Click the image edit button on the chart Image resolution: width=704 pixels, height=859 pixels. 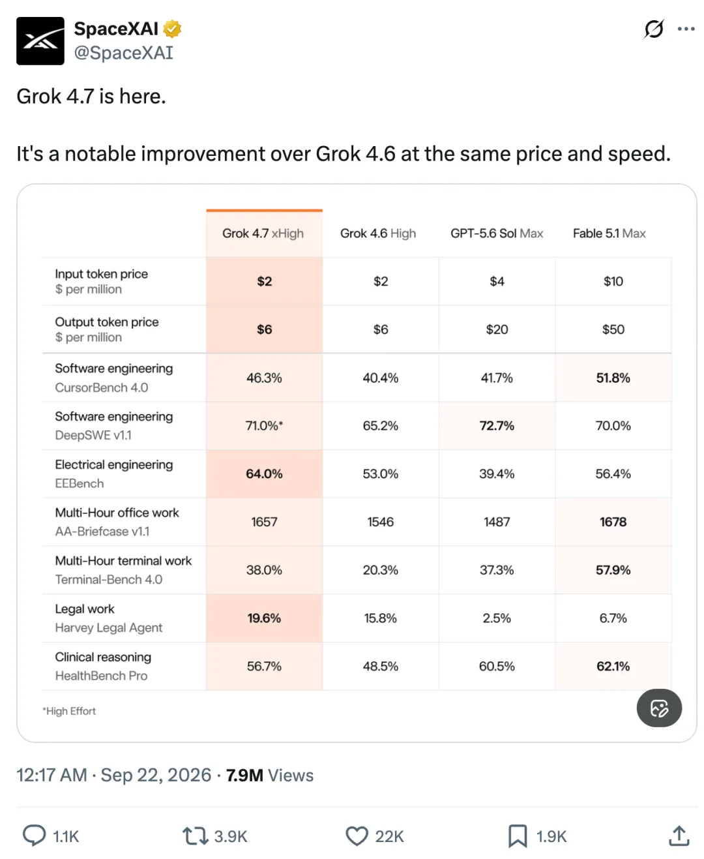659,708
